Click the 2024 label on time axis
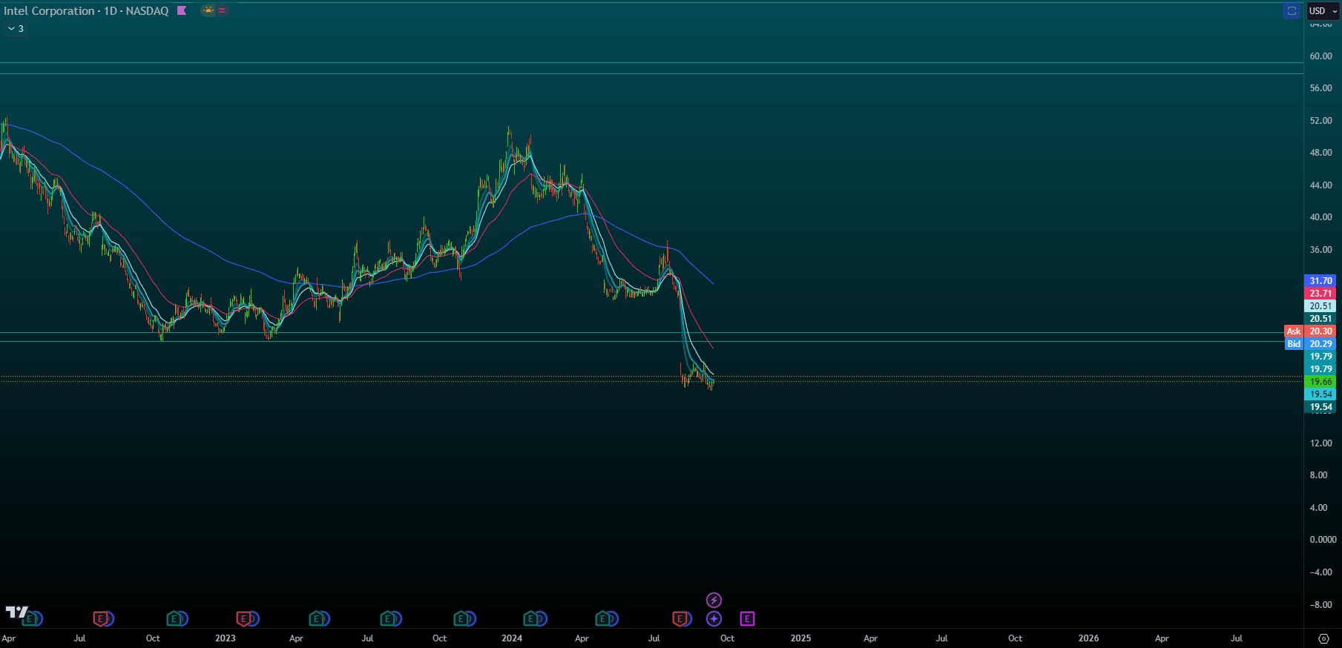 click(512, 638)
